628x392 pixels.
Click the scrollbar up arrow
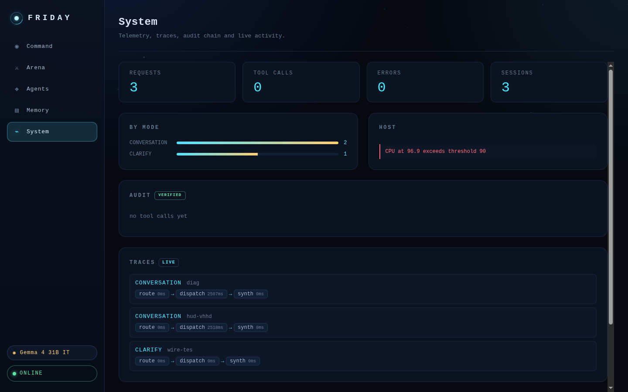click(x=611, y=65)
